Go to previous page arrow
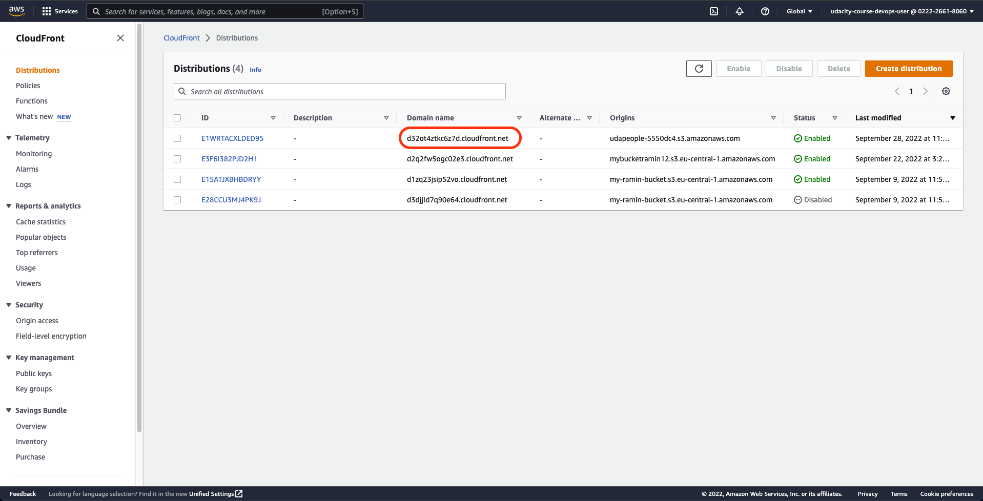Screen dimensions: 983x501 point(897,91)
